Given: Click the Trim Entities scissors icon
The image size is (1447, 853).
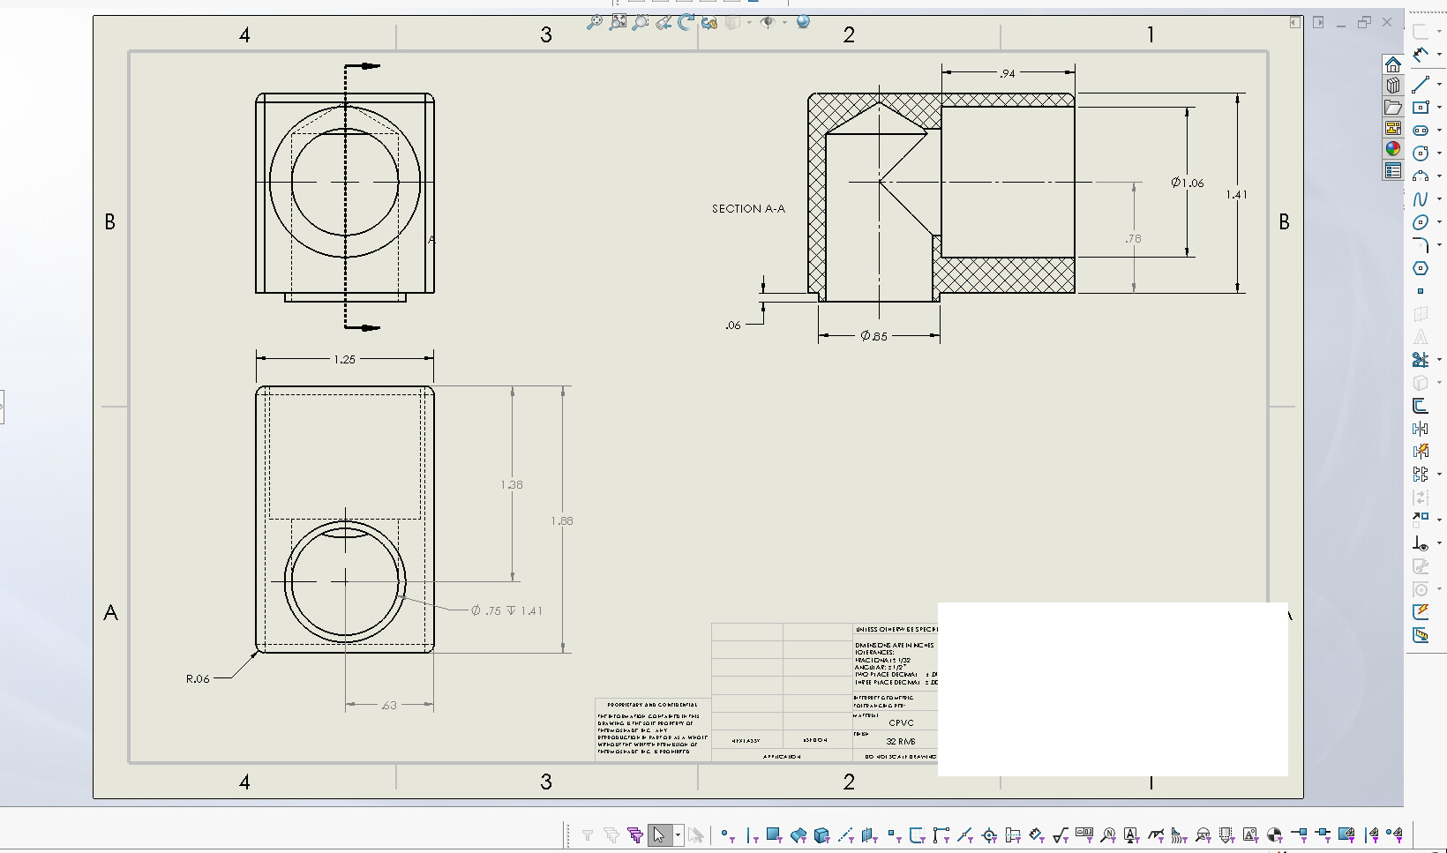Looking at the screenshot, I should coord(1420,360).
